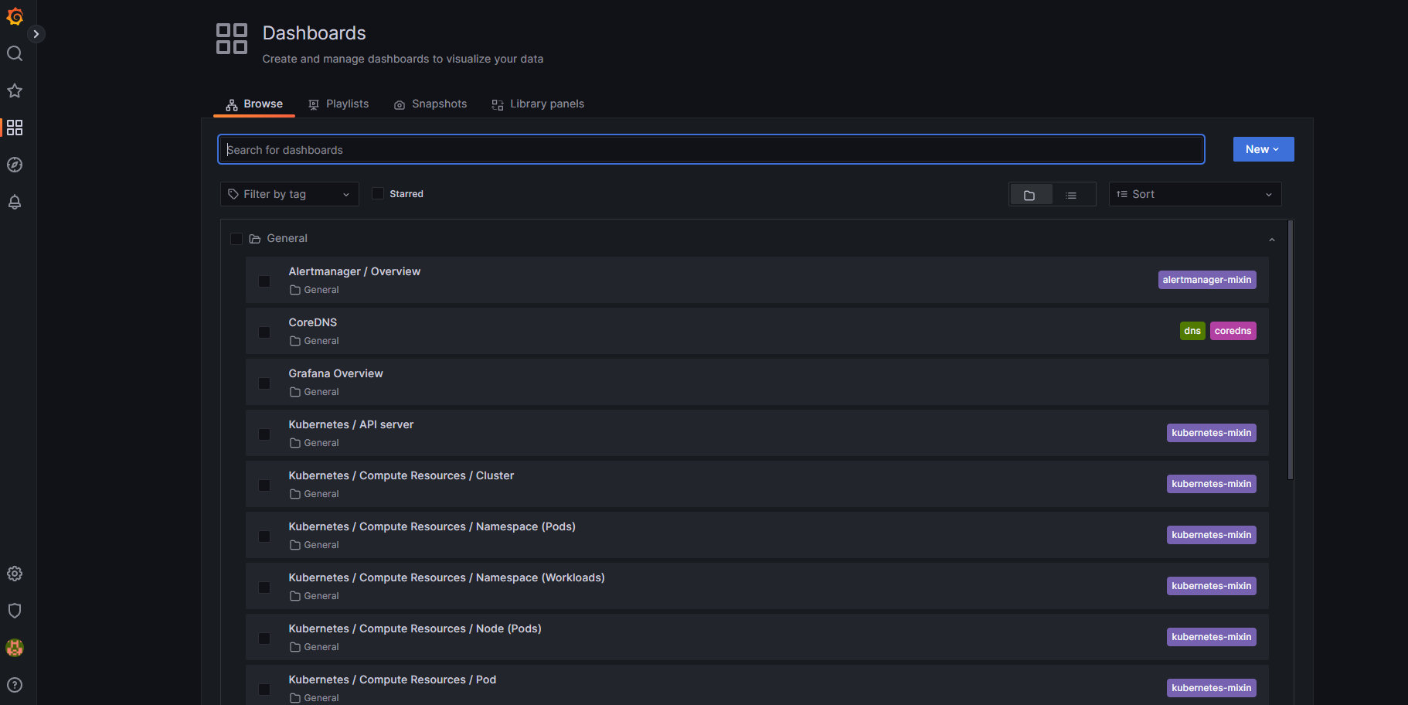This screenshot has height=705, width=1408.
Task: Toggle the Starred checkbox
Action: pyautogui.click(x=378, y=194)
